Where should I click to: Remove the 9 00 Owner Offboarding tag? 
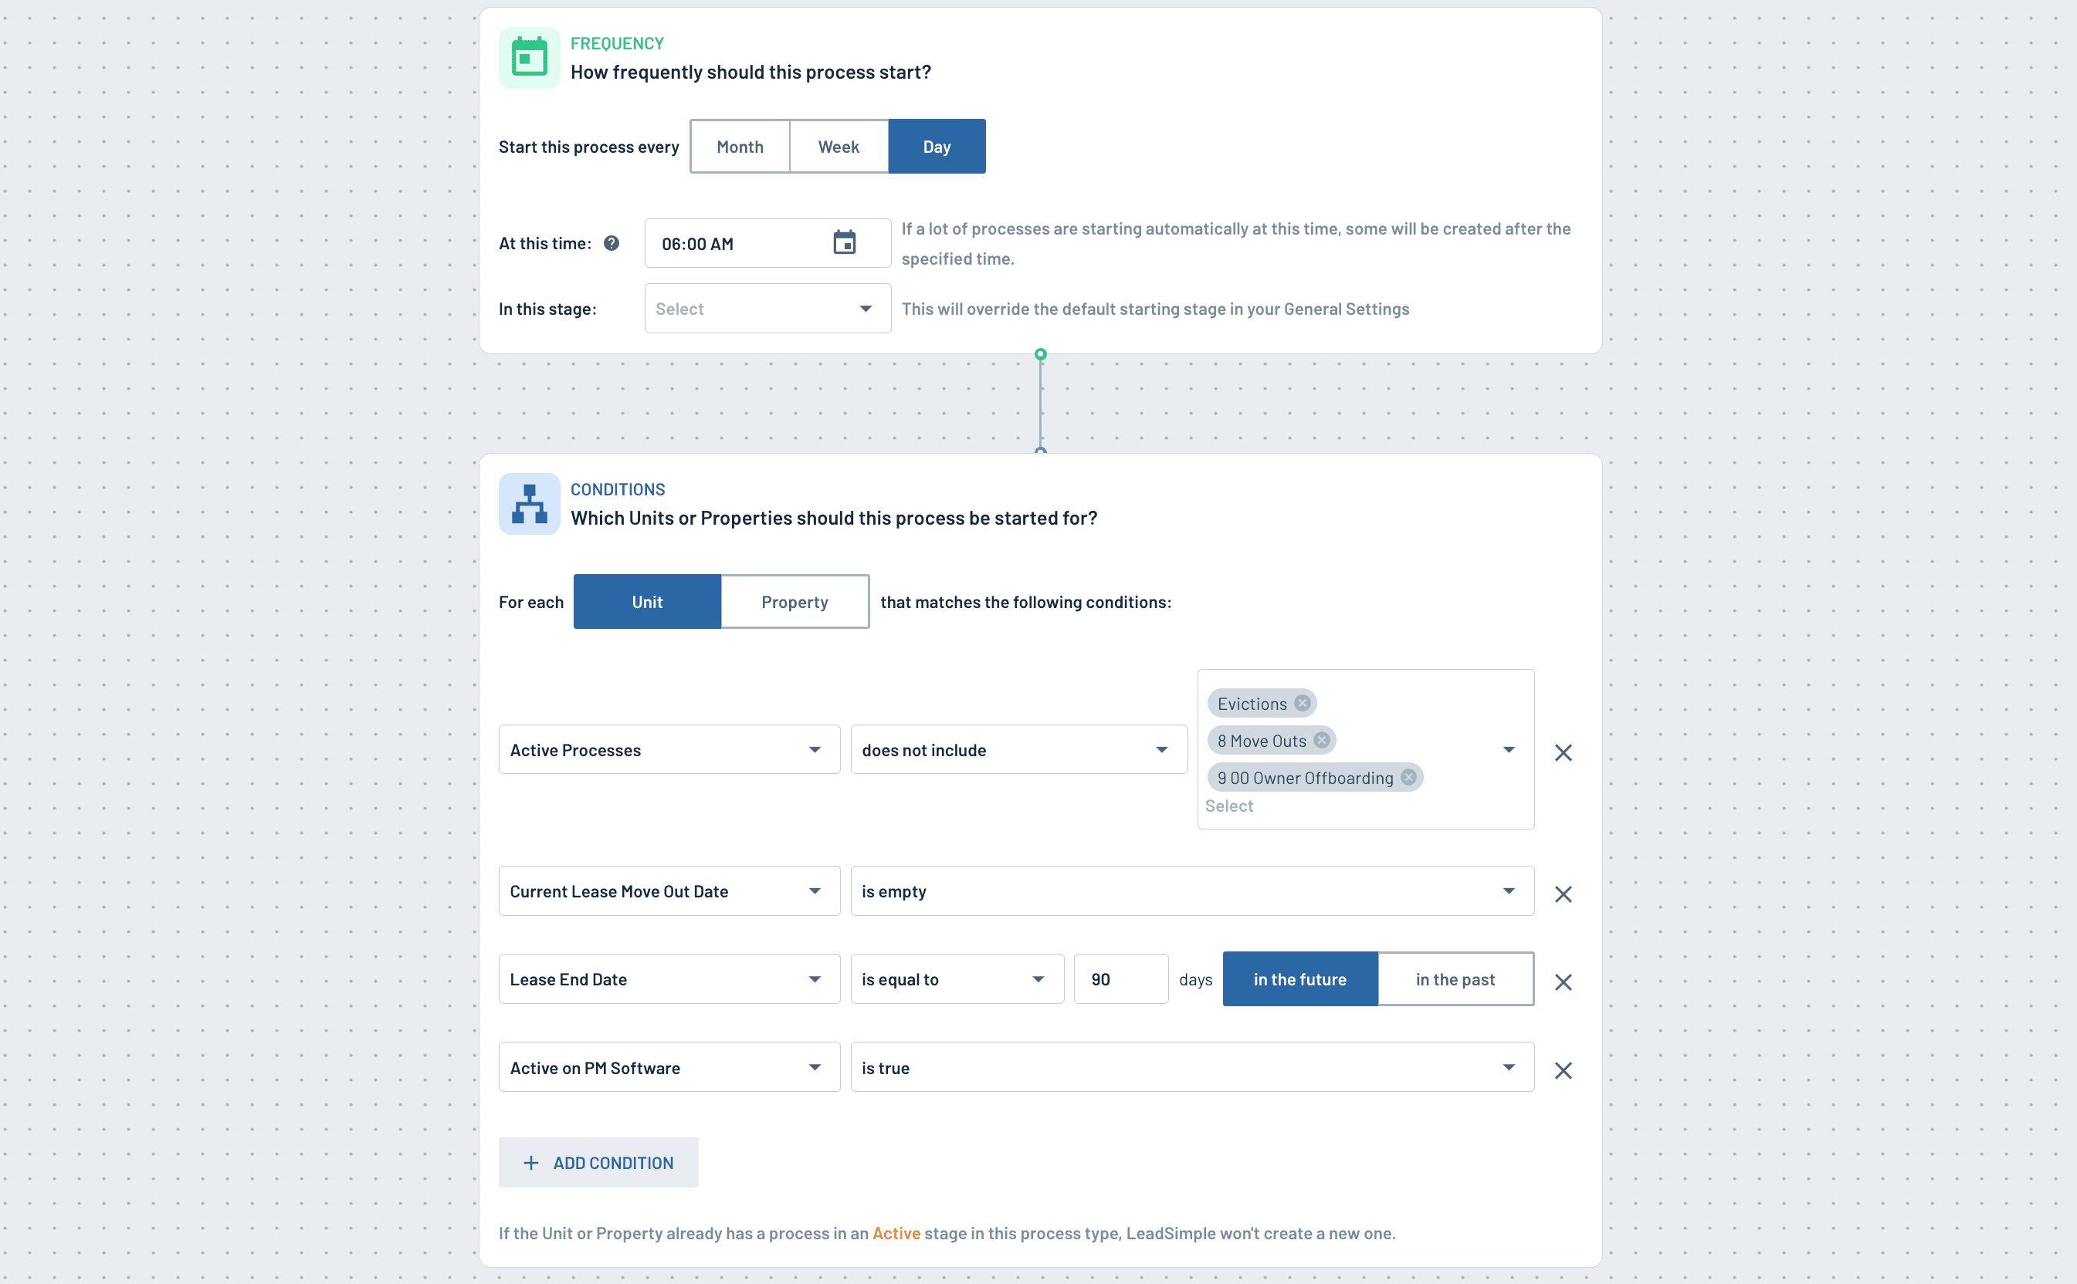point(1408,777)
